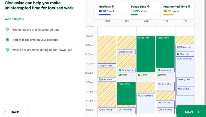Click the left chevron beside Back
The height and width of the screenshot is (117, 206).
point(5,112)
